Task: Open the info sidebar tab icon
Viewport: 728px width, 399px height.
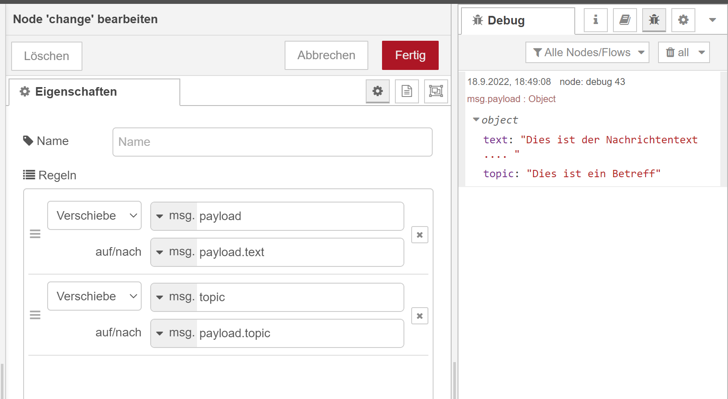Action: click(x=596, y=20)
